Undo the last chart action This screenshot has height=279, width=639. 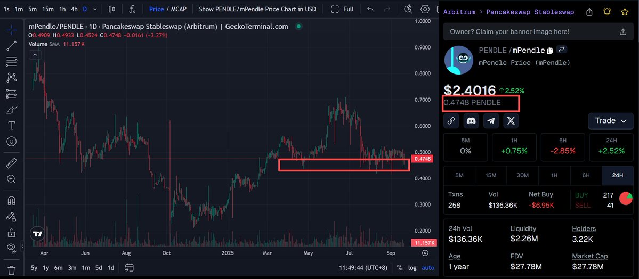pos(370,9)
